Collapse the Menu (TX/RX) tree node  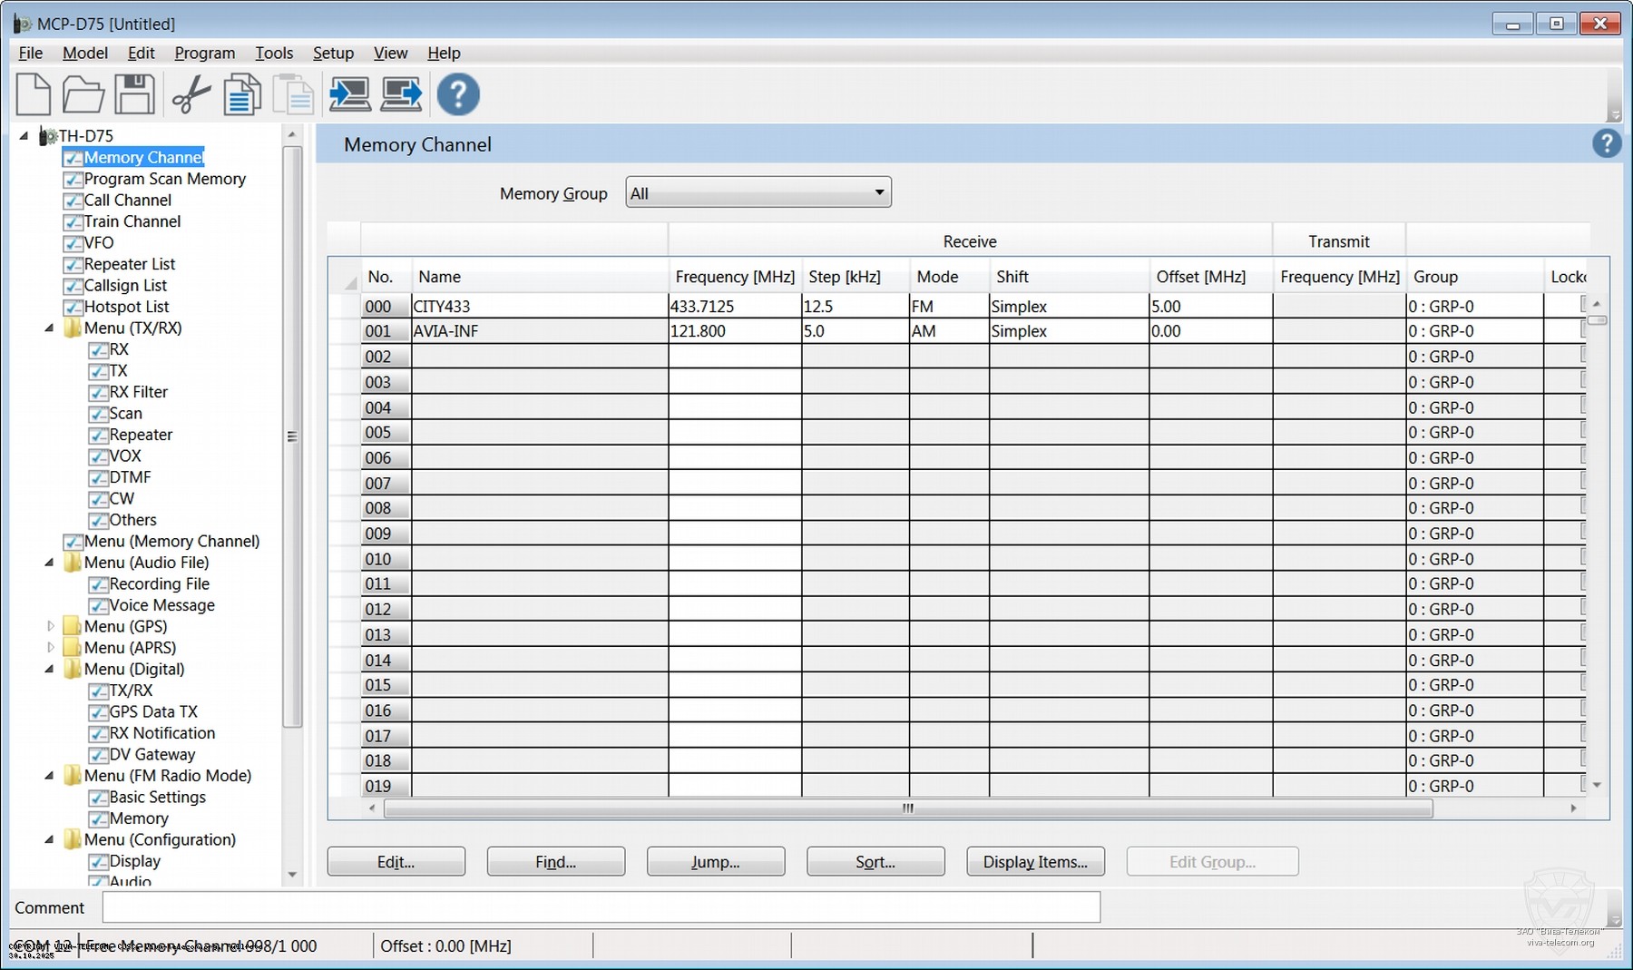pos(50,328)
